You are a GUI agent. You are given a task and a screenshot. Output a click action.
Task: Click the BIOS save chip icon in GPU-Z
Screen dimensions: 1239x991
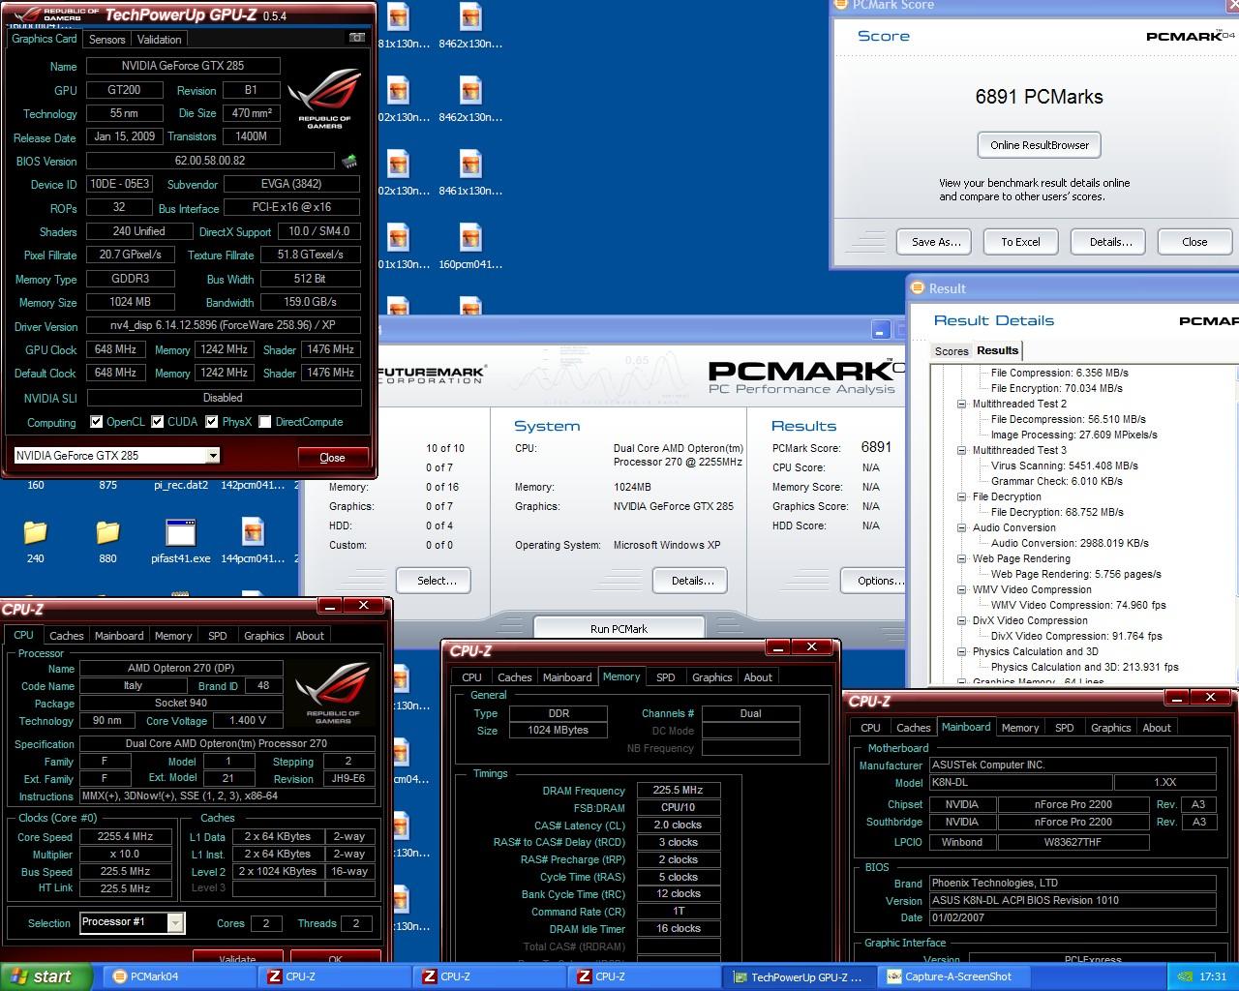pyautogui.click(x=349, y=161)
